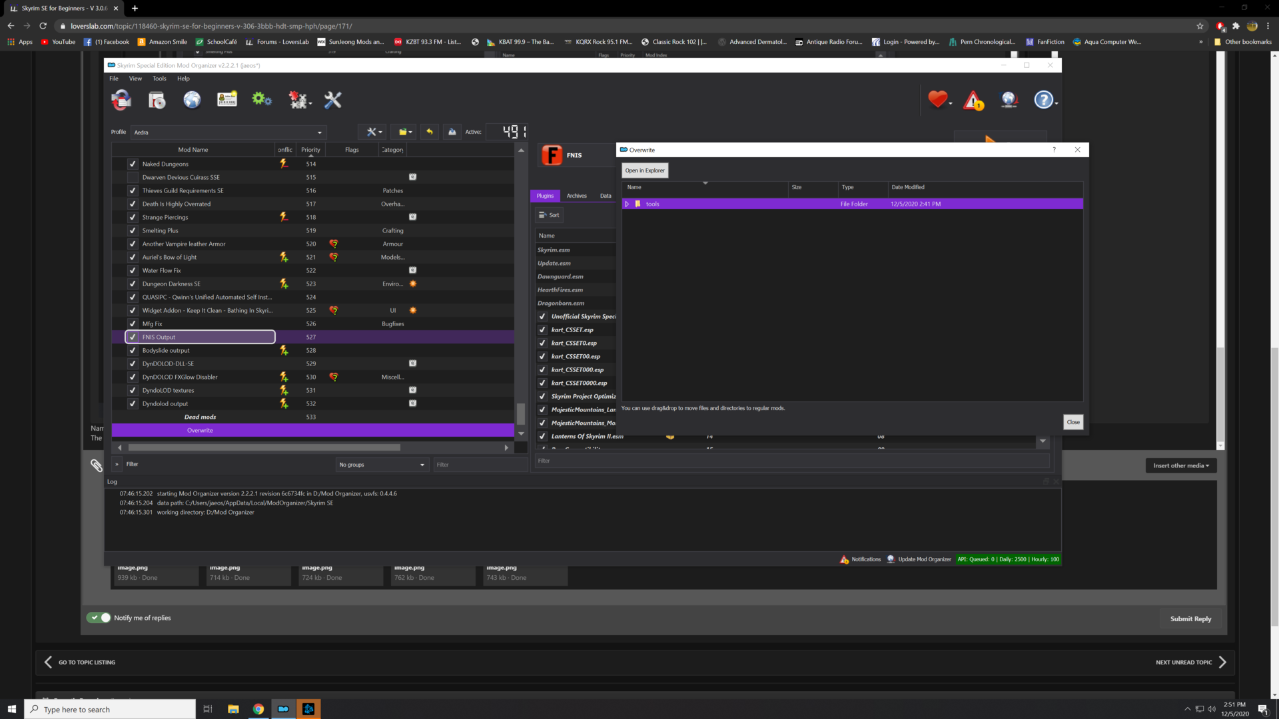
Task: Open the warning triangle notifications icon
Action: pyautogui.click(x=974, y=101)
